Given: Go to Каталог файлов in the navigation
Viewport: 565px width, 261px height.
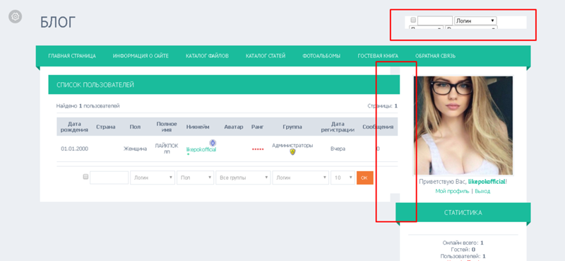Looking at the screenshot, I should click(207, 56).
